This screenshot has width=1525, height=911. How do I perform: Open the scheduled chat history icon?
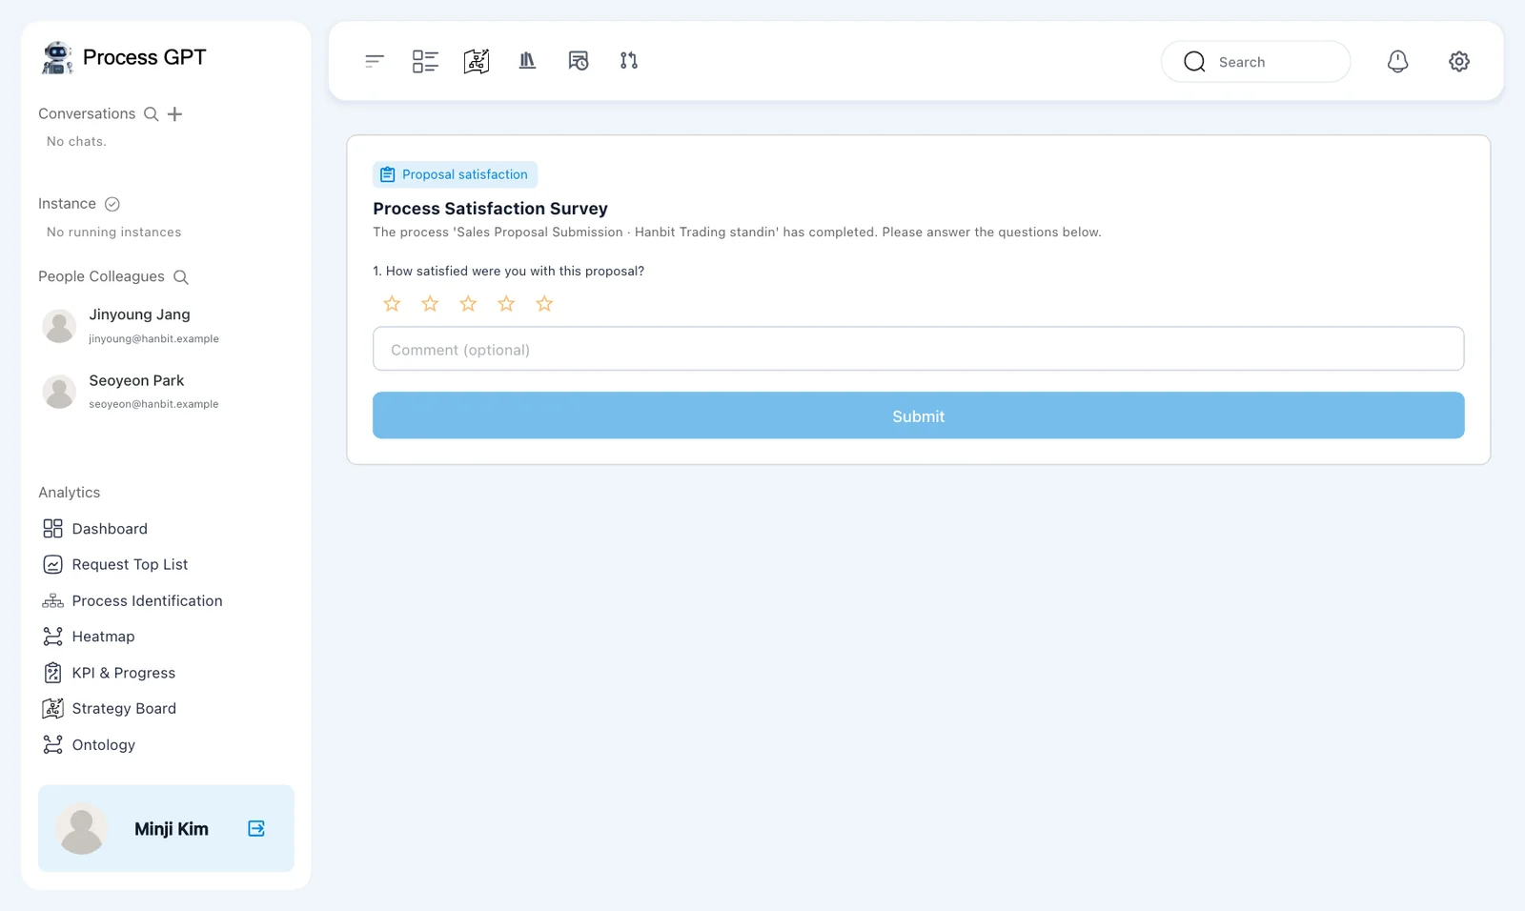coord(579,61)
